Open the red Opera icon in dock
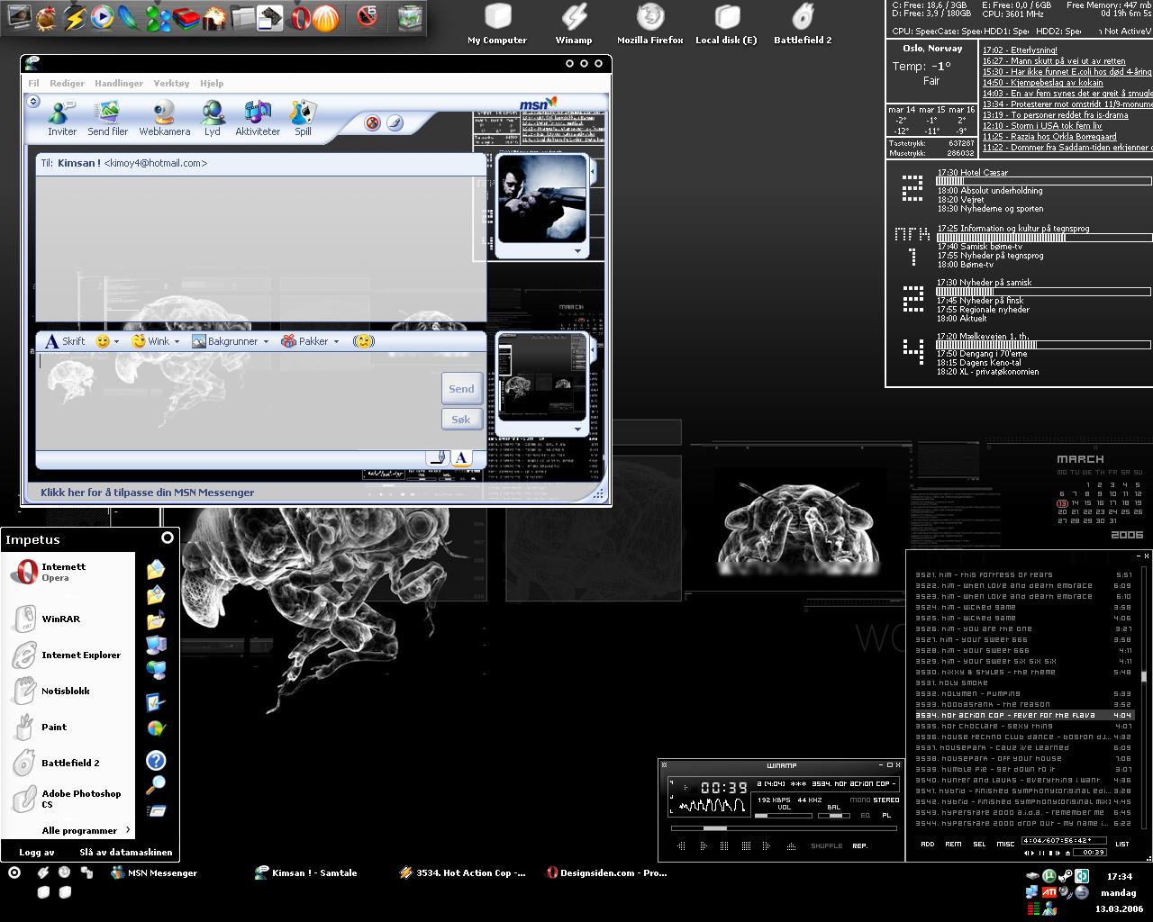 pyautogui.click(x=300, y=17)
